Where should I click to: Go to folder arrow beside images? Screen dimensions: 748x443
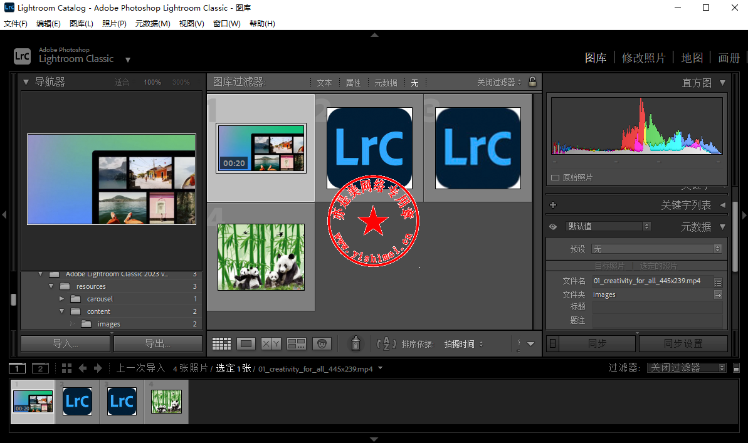pyautogui.click(x=718, y=294)
